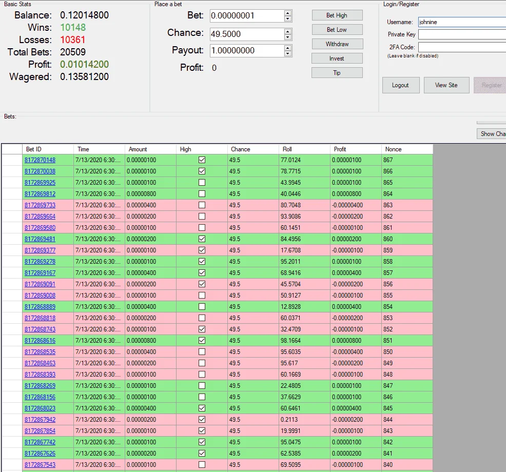The width and height of the screenshot is (506, 472).
Task: Click the Show Chart button
Action: pos(492,133)
